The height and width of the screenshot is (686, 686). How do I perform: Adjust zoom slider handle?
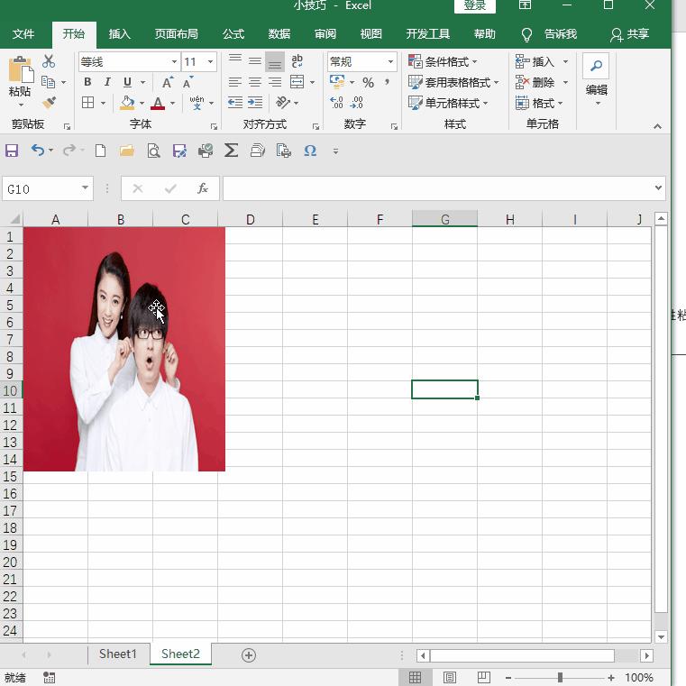click(560, 678)
